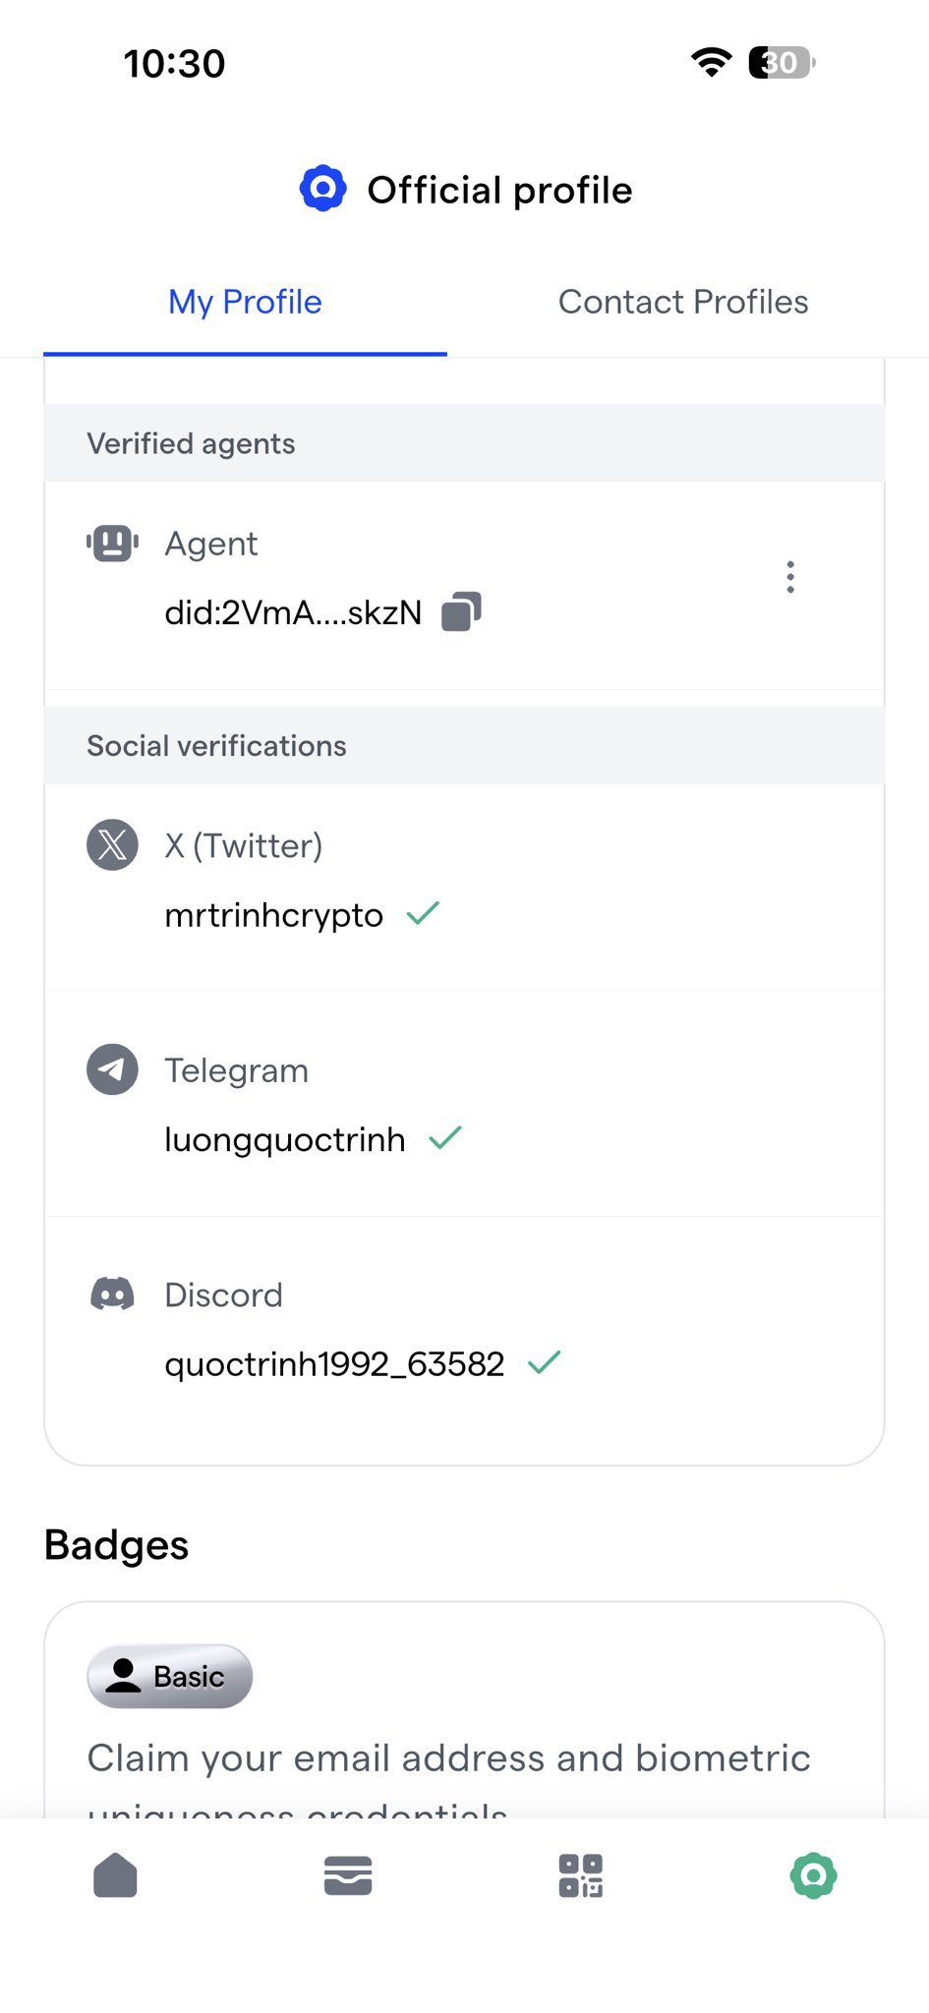Go to Home in bottom navigation

click(x=115, y=1875)
